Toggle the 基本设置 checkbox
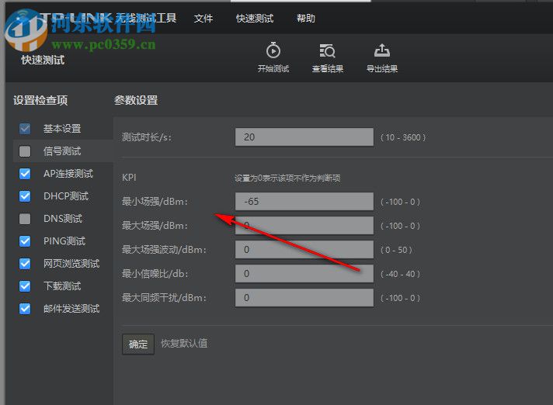553x405 pixels. [x=25, y=129]
